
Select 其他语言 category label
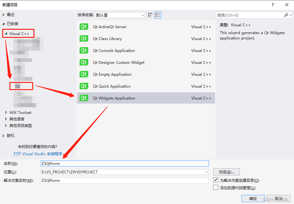pyautogui.click(x=17, y=119)
